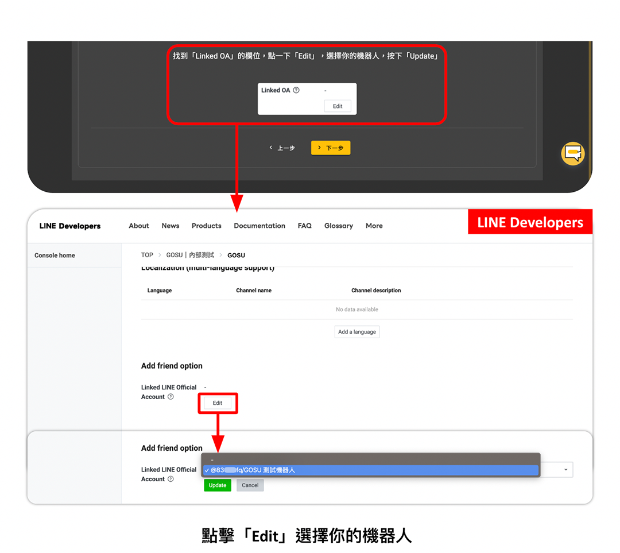Viewport: 620px width, 553px height.
Task: Click the help icon beside Linked OA
Action: click(296, 90)
